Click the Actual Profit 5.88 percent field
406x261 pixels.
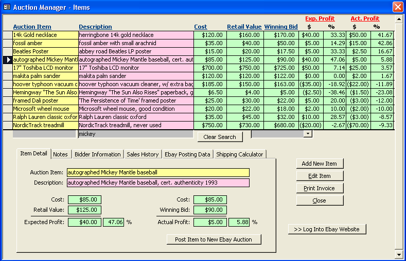(239, 222)
